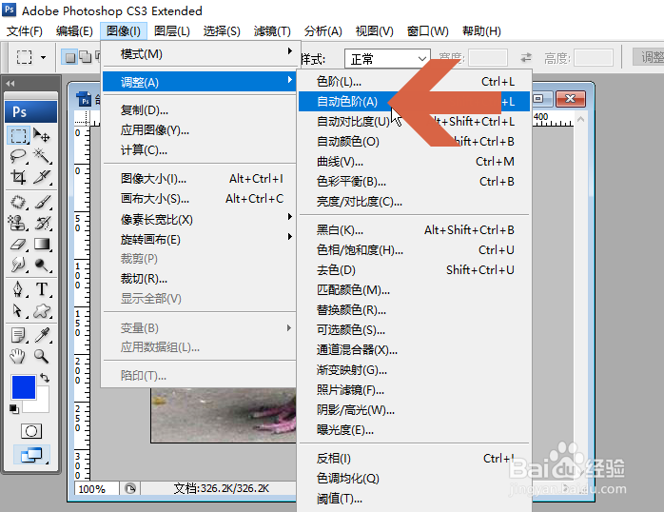Viewport: 664px width, 512px height.
Task: Select the Healing Brush tool
Action: pos(18,202)
